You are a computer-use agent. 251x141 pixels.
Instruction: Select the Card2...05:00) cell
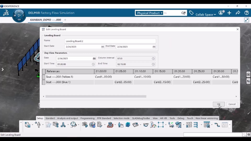pyautogui.click(x=123, y=82)
